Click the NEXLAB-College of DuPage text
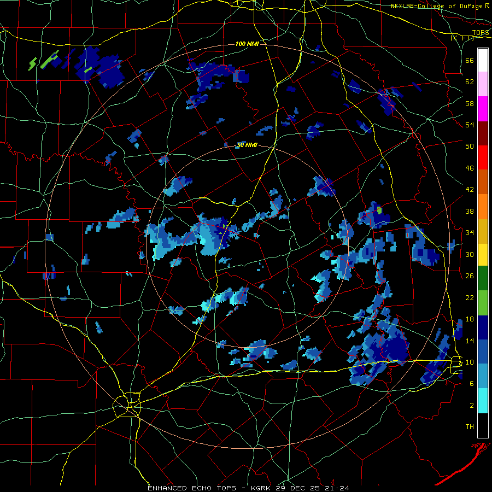Screen dimensions: 492x492 point(437,6)
